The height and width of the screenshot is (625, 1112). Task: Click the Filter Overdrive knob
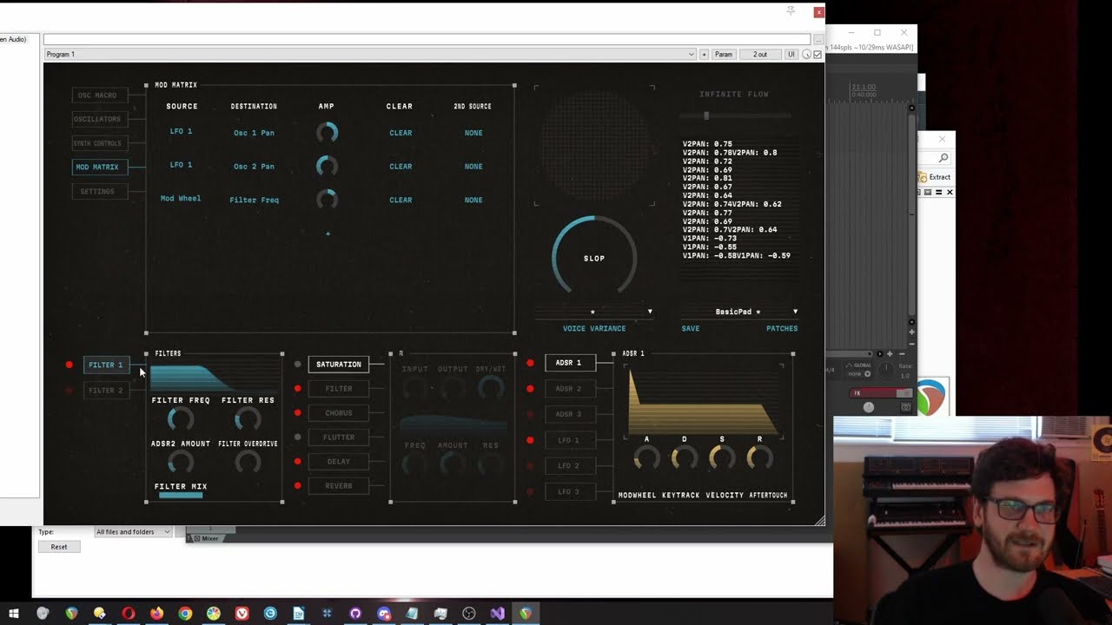point(248,462)
